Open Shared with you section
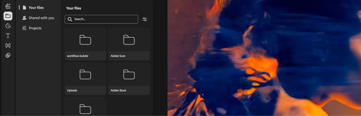The width and height of the screenshot is (361, 116). point(38,18)
